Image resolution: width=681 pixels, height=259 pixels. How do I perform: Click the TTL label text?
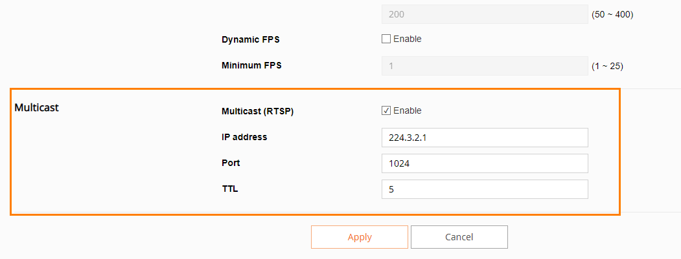click(230, 189)
